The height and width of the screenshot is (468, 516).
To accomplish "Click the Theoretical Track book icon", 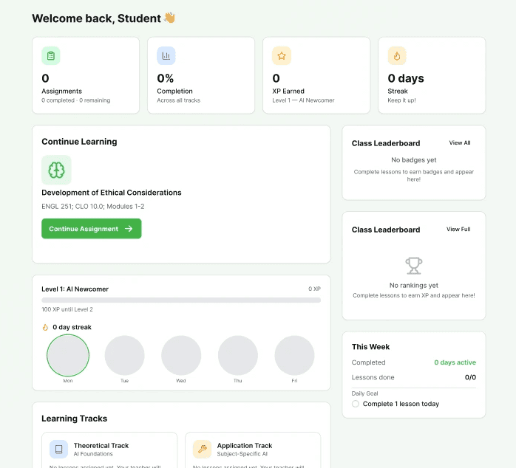I will (58, 450).
